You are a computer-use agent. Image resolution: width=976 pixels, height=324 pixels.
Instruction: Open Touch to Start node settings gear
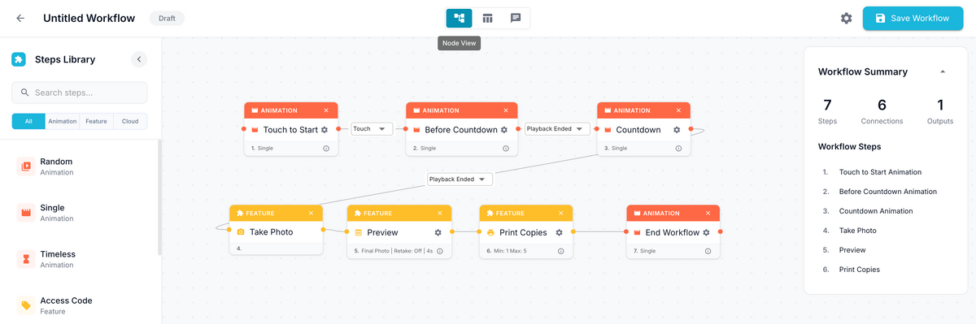(325, 129)
